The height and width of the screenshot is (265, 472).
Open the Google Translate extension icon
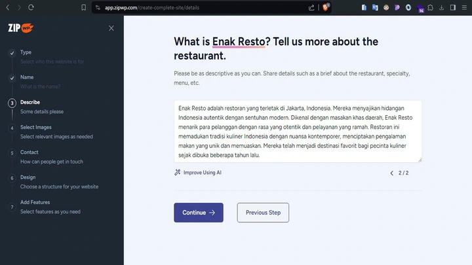tap(375, 7)
